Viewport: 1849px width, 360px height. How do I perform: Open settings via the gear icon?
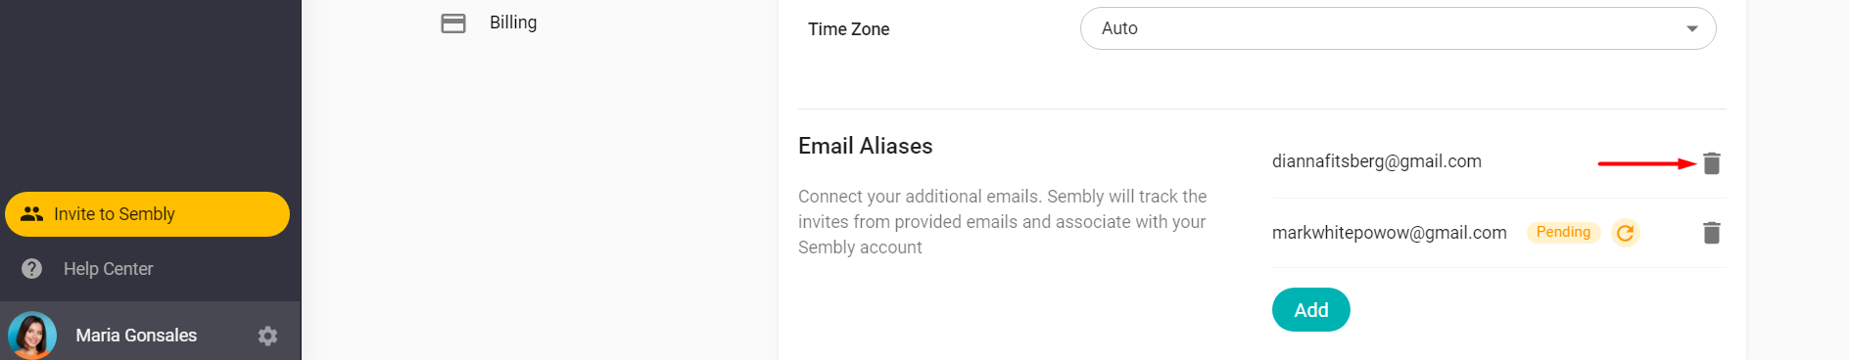(x=267, y=336)
